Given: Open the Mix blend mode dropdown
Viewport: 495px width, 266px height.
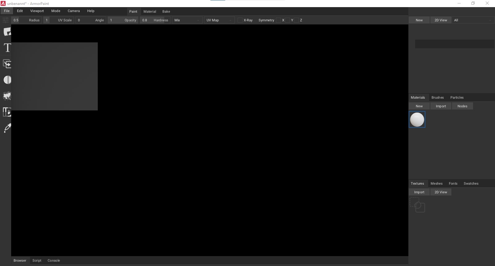Looking at the screenshot, I should (x=187, y=20).
